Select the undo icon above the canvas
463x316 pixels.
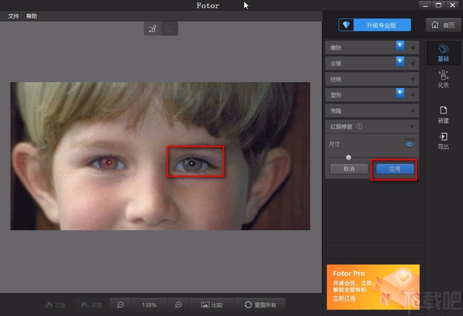(x=152, y=28)
